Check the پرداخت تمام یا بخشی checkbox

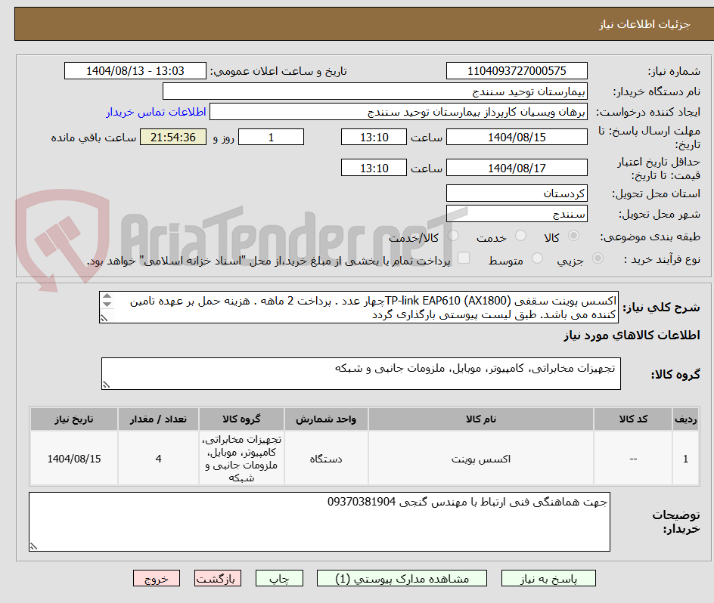(x=463, y=258)
